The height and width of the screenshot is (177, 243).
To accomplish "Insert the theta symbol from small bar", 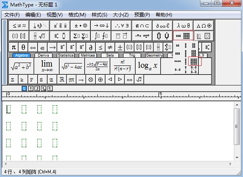I will 23,48.
